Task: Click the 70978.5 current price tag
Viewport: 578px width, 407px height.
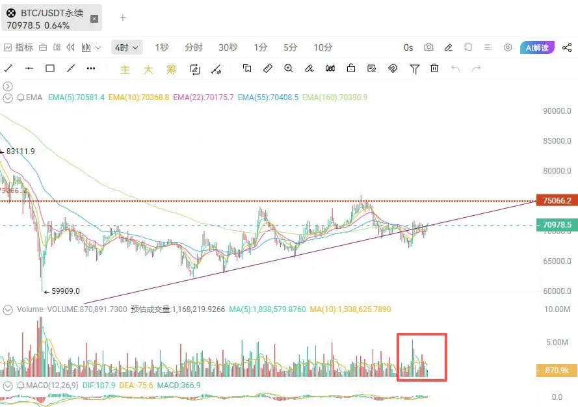Action: (557, 224)
